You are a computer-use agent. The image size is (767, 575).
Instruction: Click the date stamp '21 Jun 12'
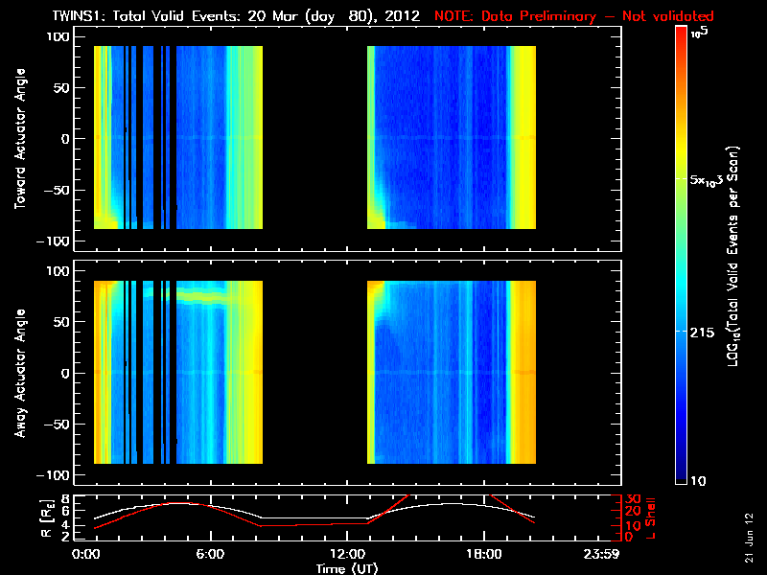[x=749, y=539]
